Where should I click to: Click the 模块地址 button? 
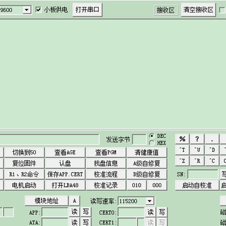tap(46, 201)
